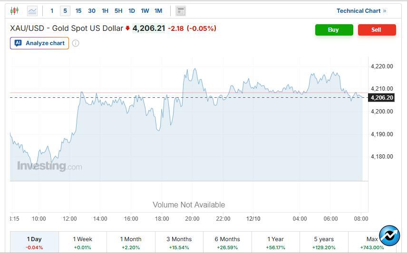
Task: Pick the 1W chart interval
Action: tap(145, 10)
